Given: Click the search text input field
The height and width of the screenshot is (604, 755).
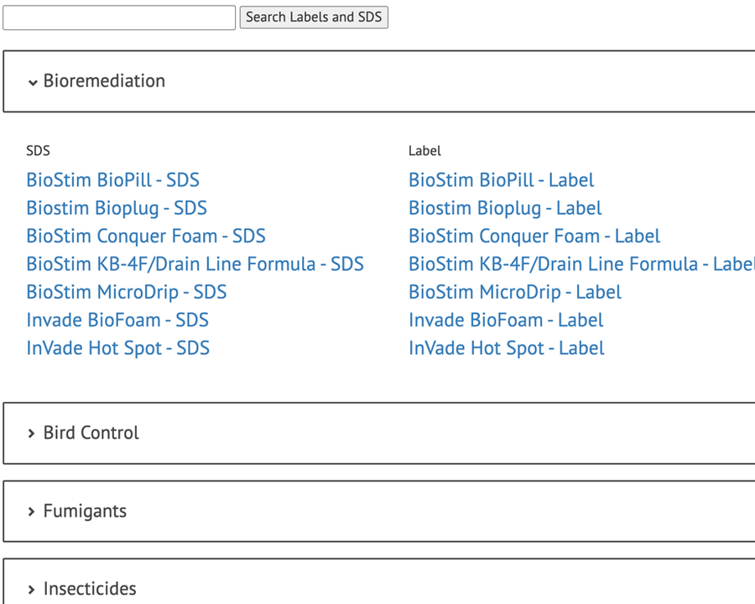Looking at the screenshot, I should click(117, 17).
